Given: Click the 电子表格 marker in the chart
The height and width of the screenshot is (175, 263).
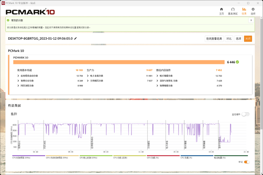Looking at the screenshot, I should 167,145.
